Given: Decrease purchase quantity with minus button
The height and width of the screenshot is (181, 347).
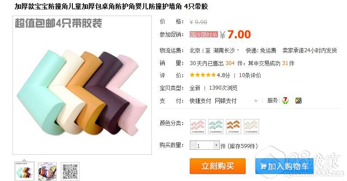Looking at the screenshot, I should tap(193, 145).
